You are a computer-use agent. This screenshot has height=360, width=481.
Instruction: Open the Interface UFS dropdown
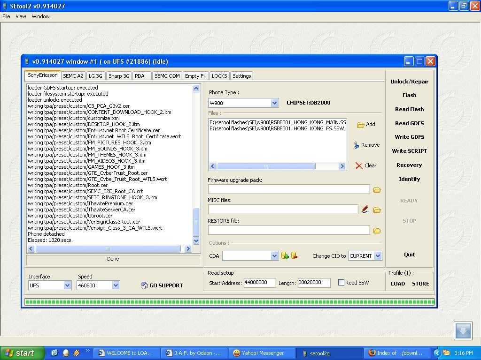68,285
